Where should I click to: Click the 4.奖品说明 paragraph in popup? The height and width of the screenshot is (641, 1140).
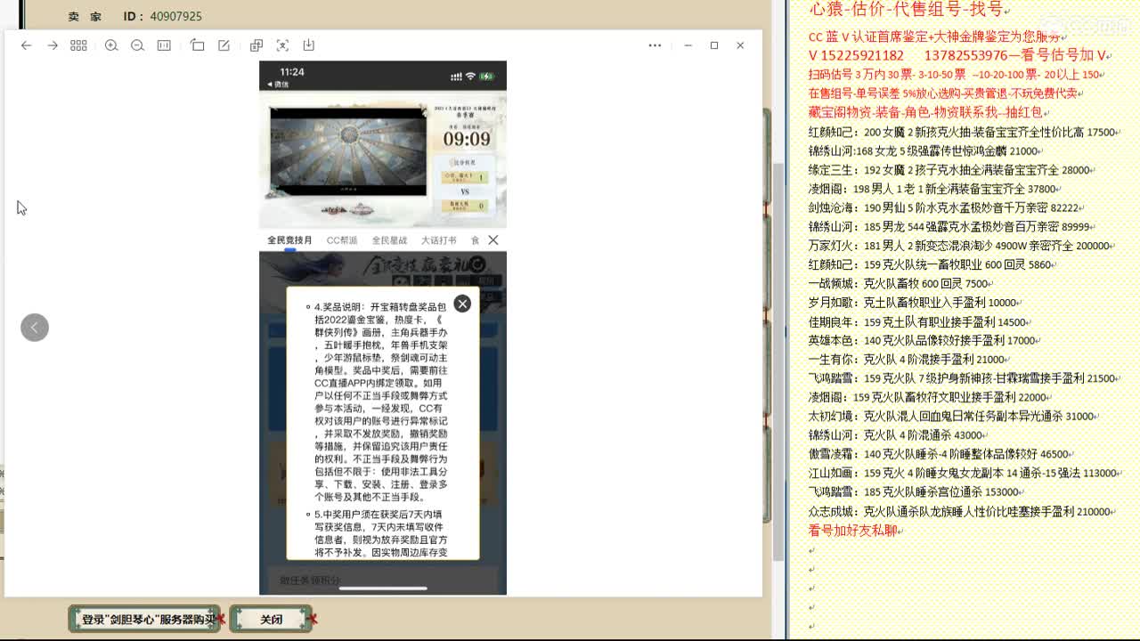coord(381,402)
